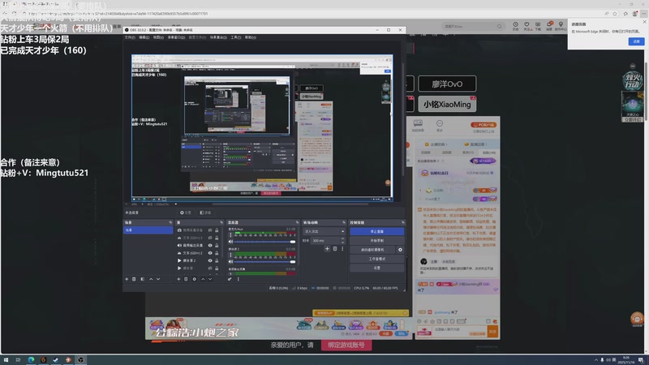Expand 主播投稿 link in chat panel

click(437, 144)
